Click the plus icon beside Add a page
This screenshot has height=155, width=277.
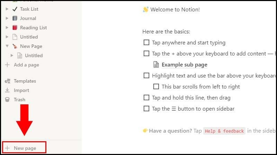(7, 65)
